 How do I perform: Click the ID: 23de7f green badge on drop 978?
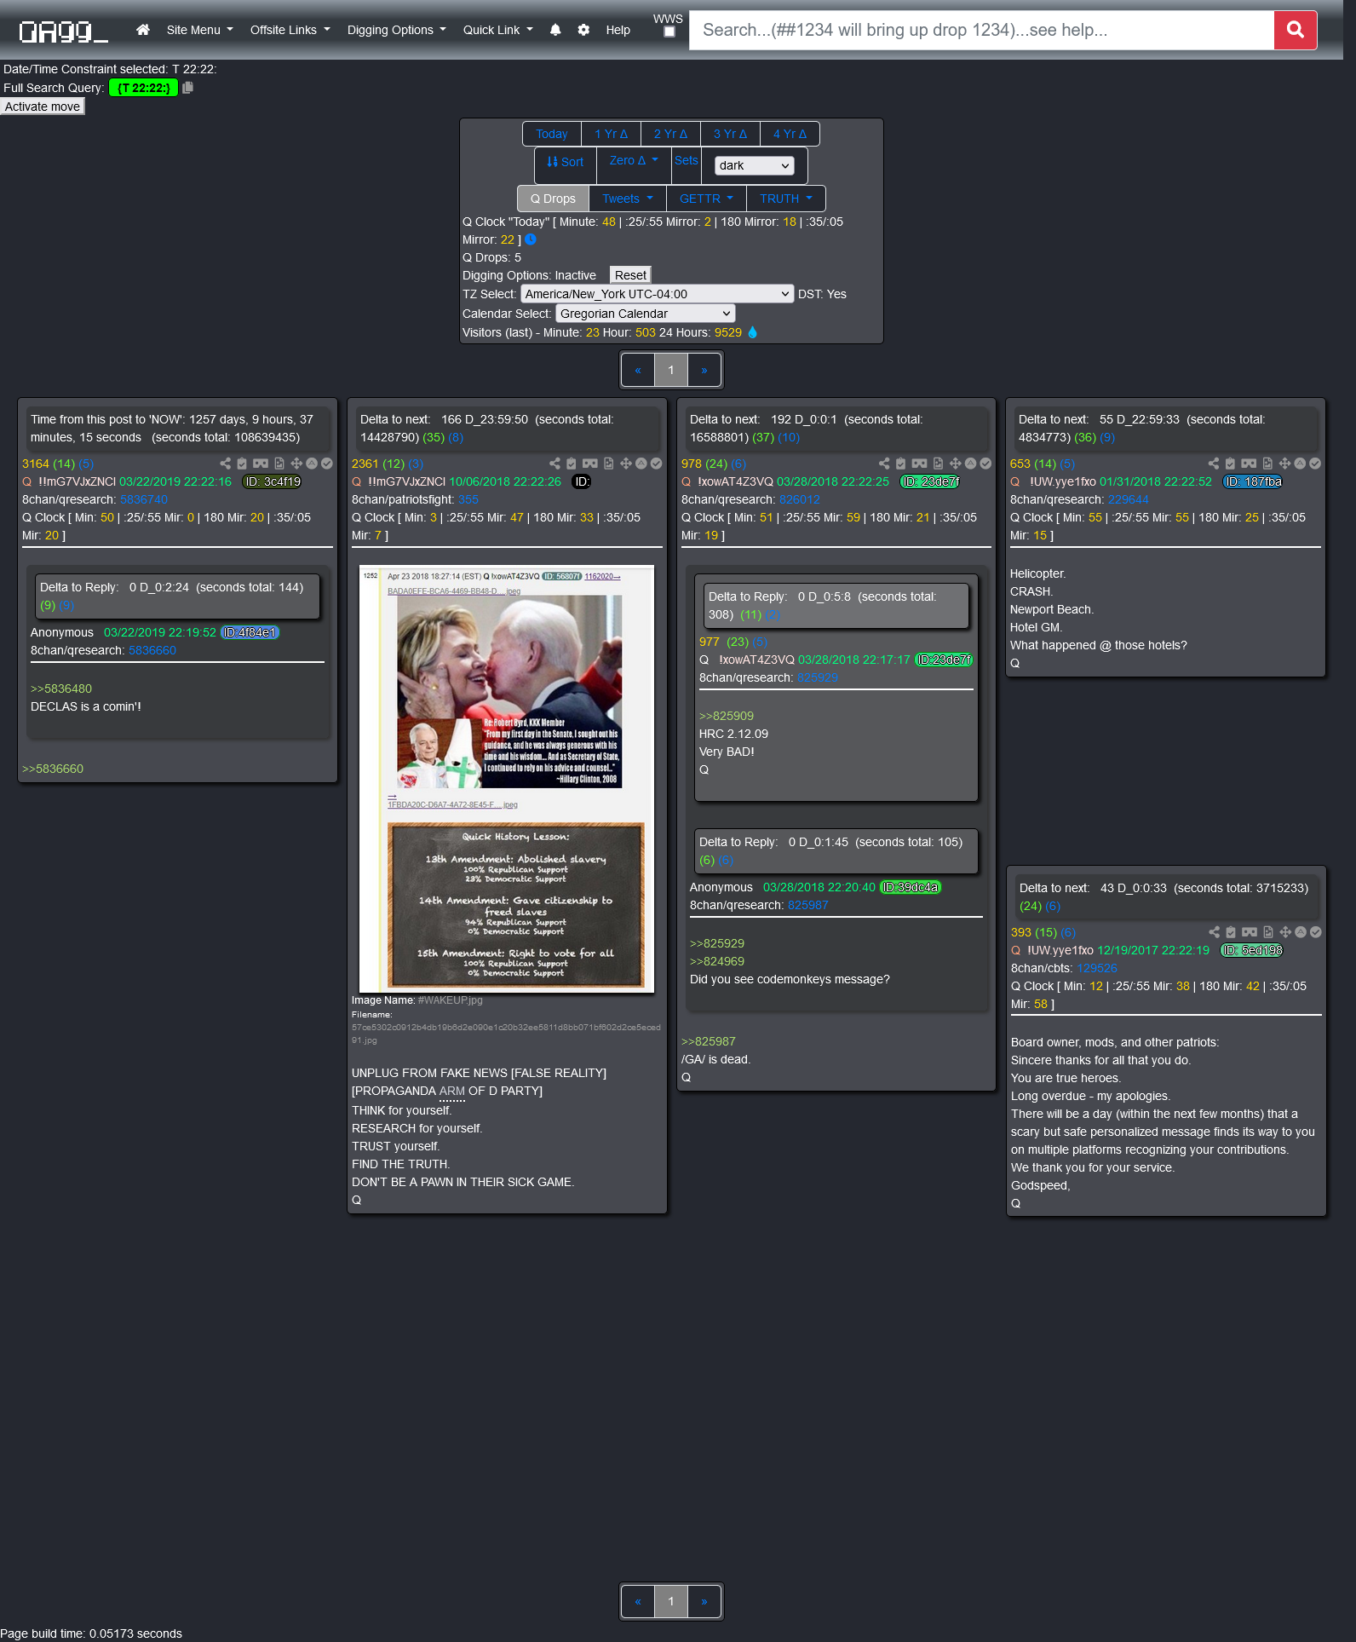point(931,481)
